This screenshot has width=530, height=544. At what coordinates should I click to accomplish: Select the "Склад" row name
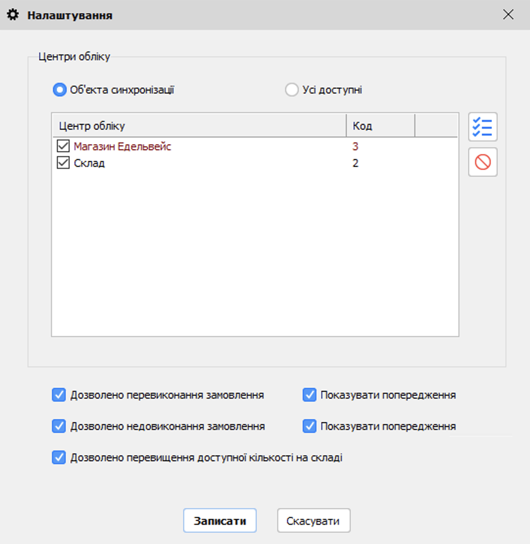point(89,163)
